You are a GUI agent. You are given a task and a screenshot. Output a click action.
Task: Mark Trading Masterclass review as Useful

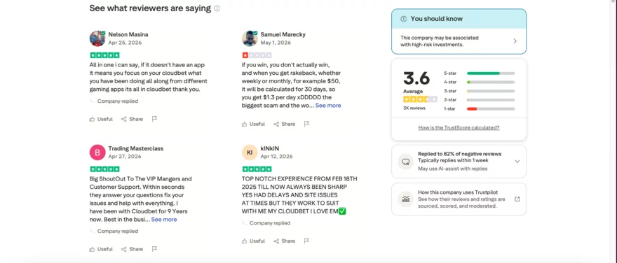pos(101,249)
